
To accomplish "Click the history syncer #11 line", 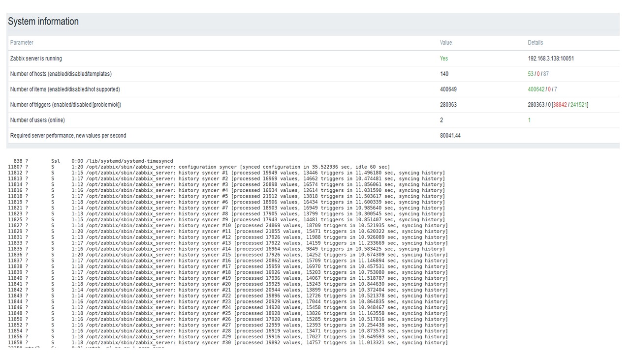I will point(228,232).
